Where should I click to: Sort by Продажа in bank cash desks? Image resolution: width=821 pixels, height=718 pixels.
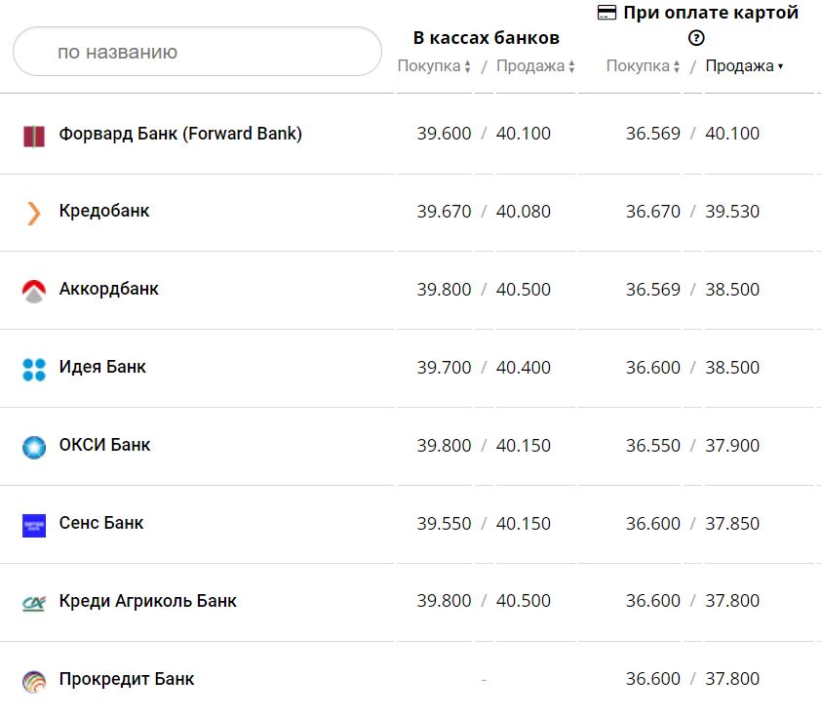point(535,66)
